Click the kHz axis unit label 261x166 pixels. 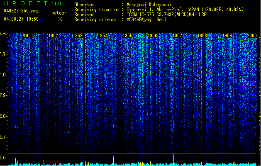click(4, 34)
